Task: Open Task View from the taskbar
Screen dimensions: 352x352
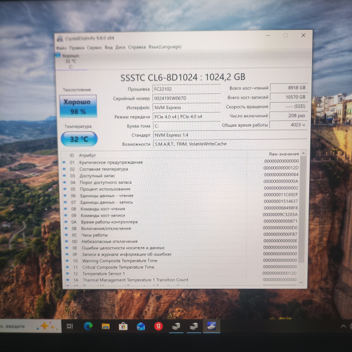Action: pyautogui.click(x=70, y=326)
